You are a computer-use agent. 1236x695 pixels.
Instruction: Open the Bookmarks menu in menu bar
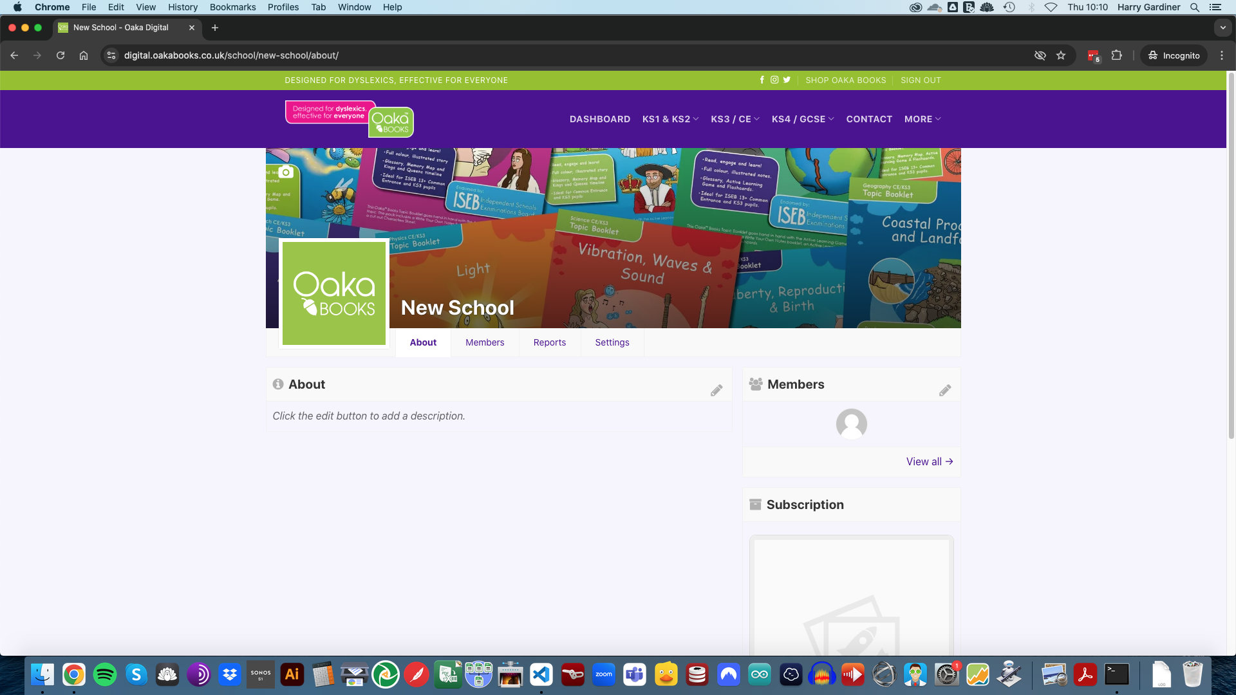232,7
